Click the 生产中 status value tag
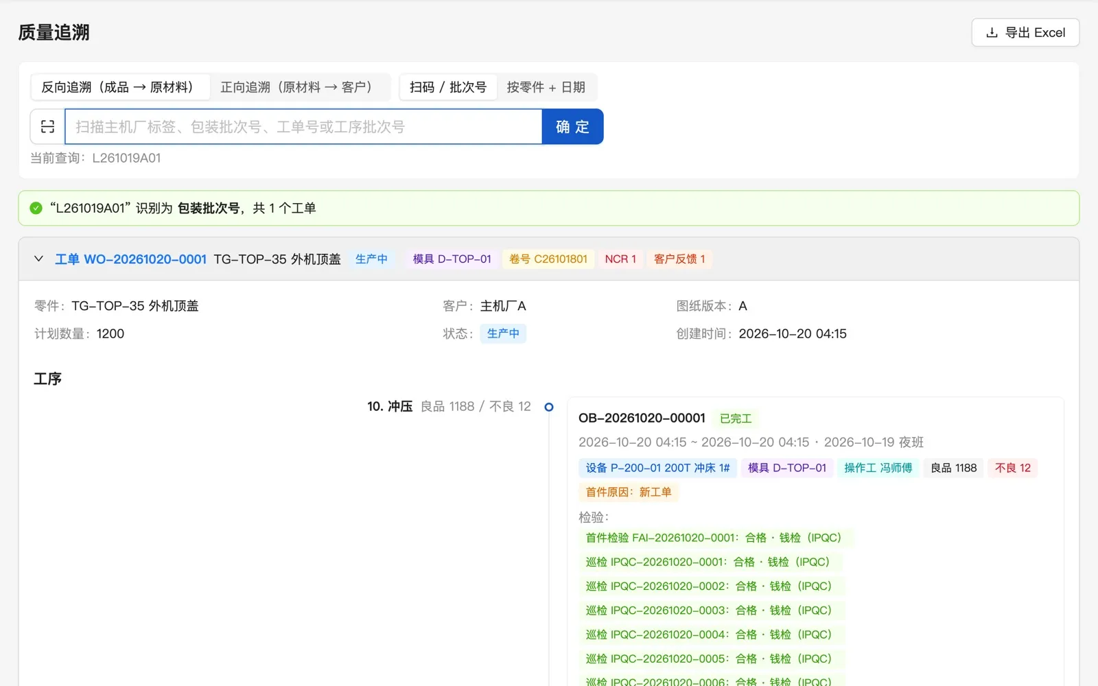Screen dimensions: 1098x686 [503, 333]
